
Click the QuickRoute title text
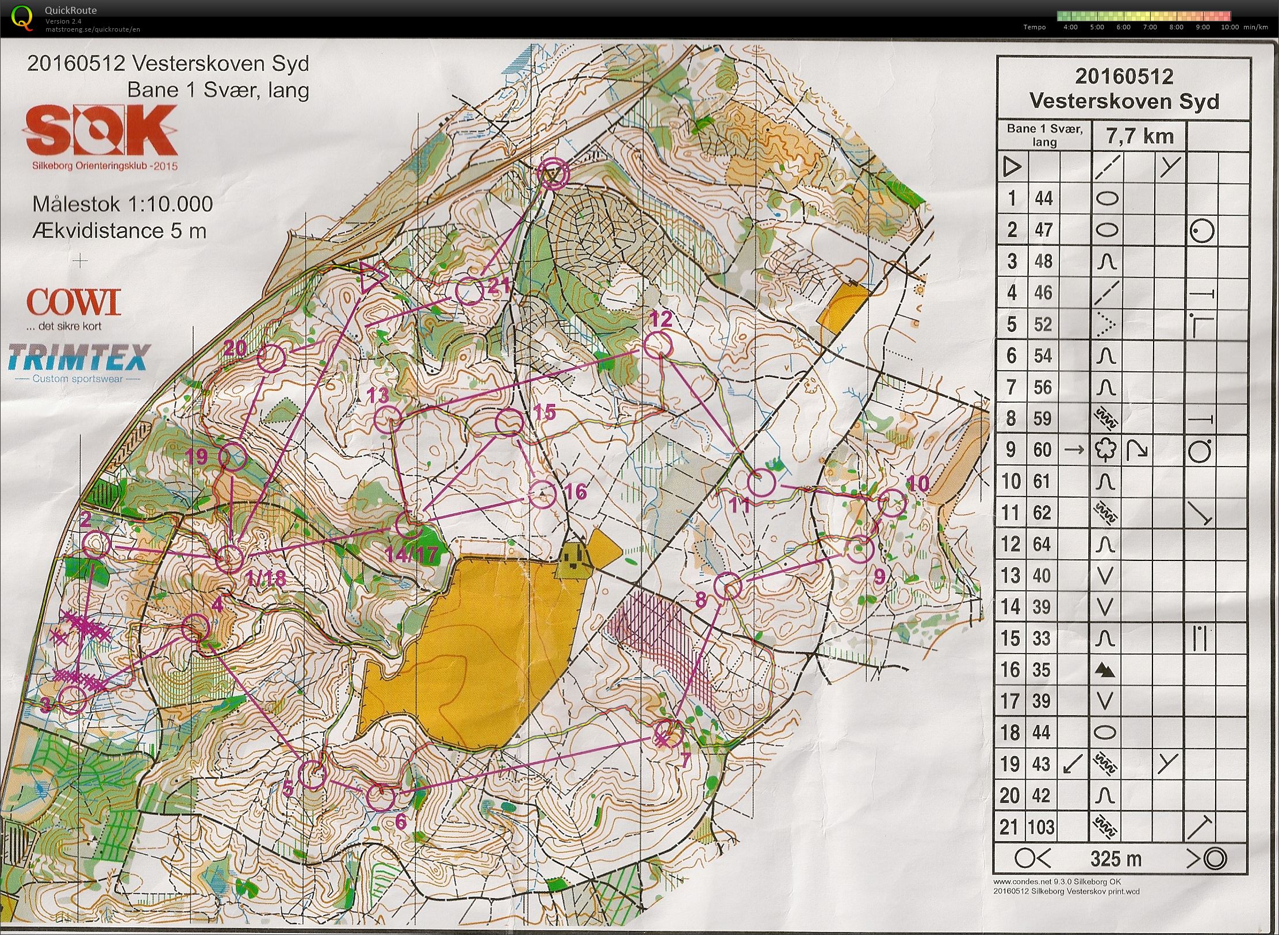pyautogui.click(x=71, y=10)
